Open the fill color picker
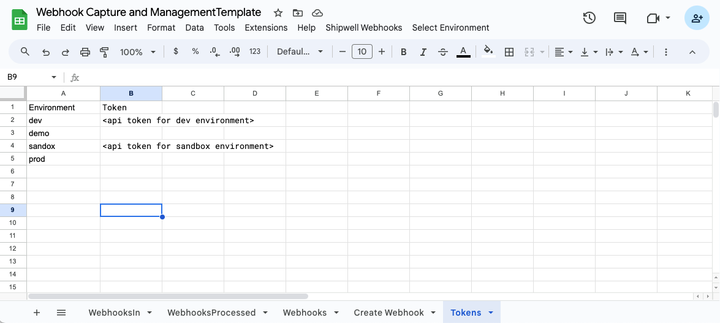The image size is (720, 323). coord(489,52)
